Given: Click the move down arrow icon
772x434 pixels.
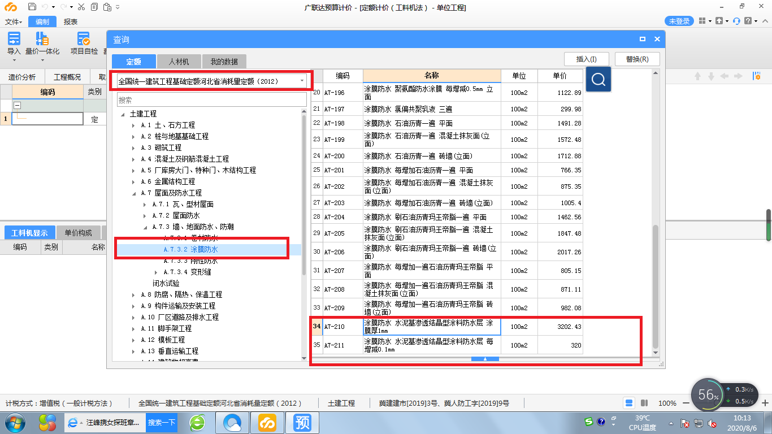Looking at the screenshot, I should click(711, 76).
